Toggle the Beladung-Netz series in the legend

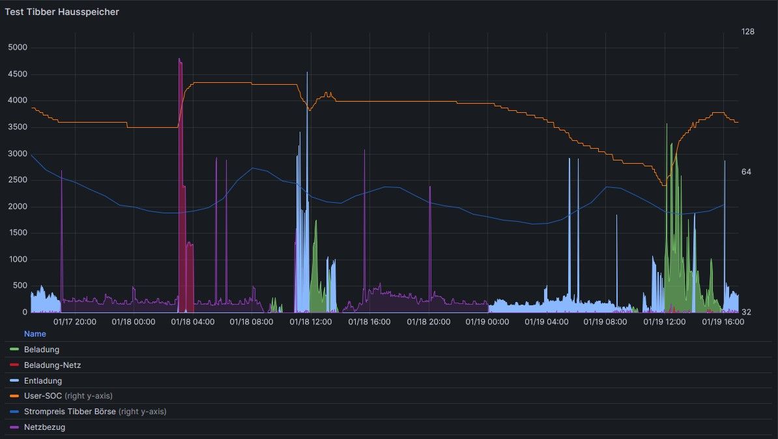tap(53, 365)
